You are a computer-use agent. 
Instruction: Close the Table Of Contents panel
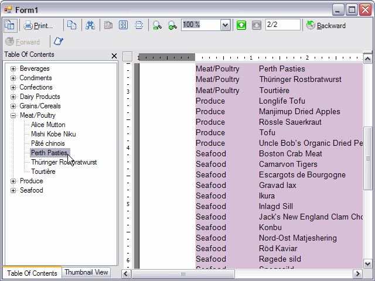point(114,56)
